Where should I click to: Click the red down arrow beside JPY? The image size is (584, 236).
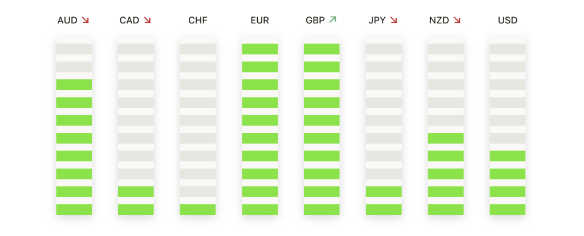[394, 20]
